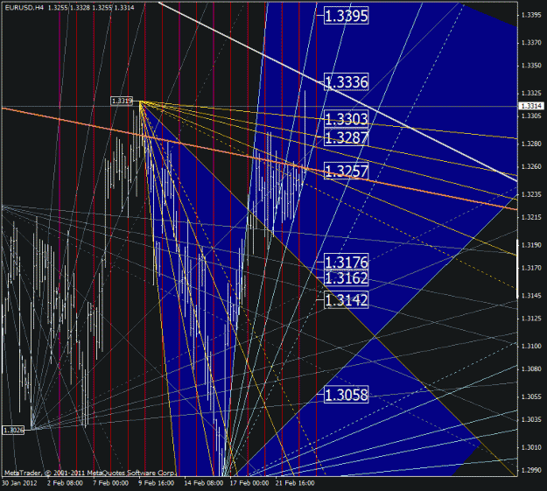Select the 1.3162 price level label
Viewport: 547px width, 491px height.
(x=346, y=278)
